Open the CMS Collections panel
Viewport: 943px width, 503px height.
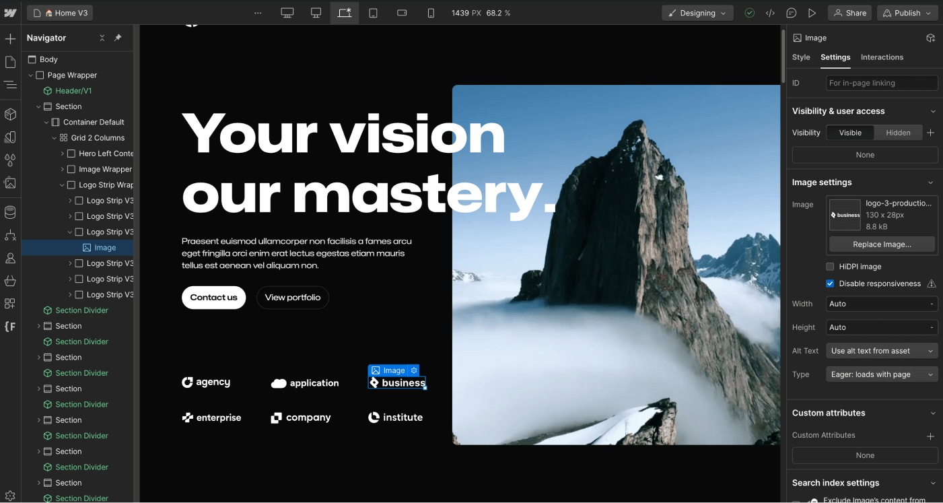pos(10,212)
